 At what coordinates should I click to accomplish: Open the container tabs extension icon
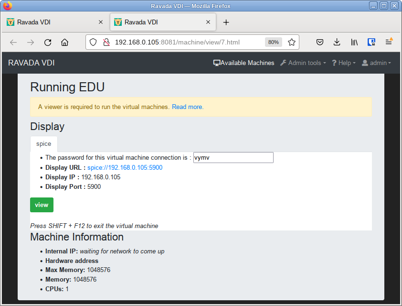click(x=371, y=43)
